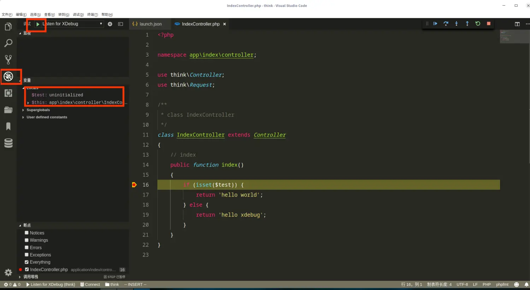This screenshot has width=530, height=290.
Task: Open the Manage gear in the activity bar
Action: 8,272
